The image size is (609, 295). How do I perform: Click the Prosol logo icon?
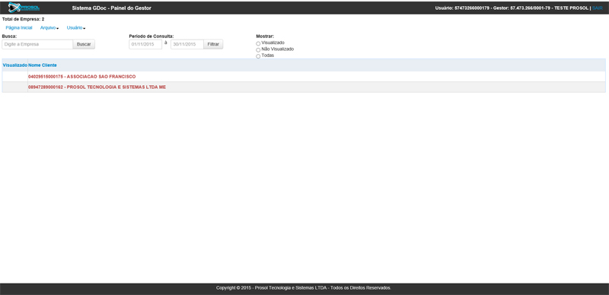[x=24, y=8]
